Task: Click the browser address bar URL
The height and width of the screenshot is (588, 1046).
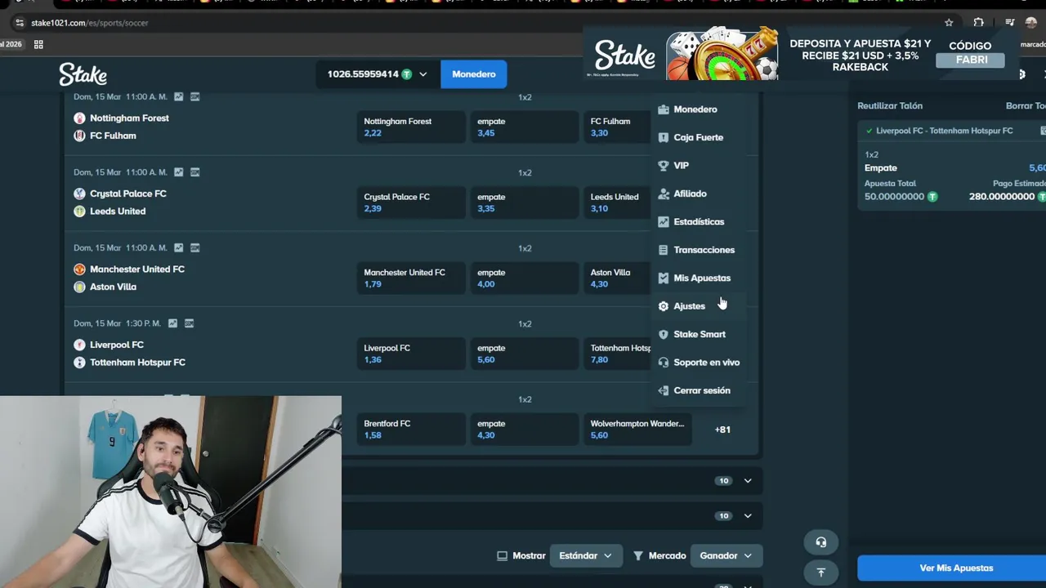Action: [90, 23]
